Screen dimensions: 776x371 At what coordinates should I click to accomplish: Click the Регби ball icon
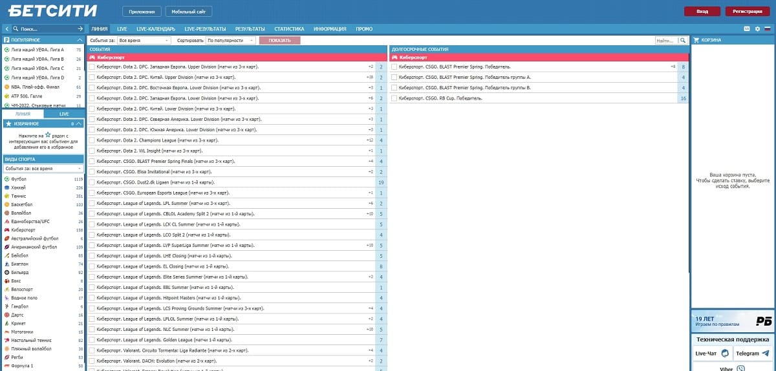click(7, 357)
